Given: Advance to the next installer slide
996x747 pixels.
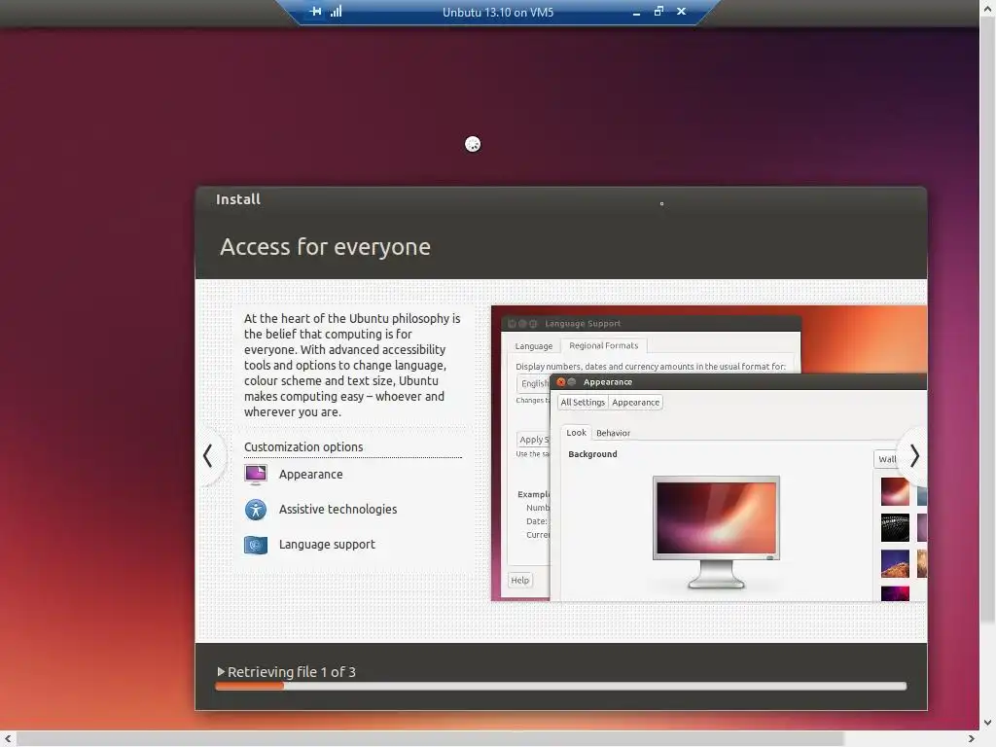Looking at the screenshot, I should [914, 456].
